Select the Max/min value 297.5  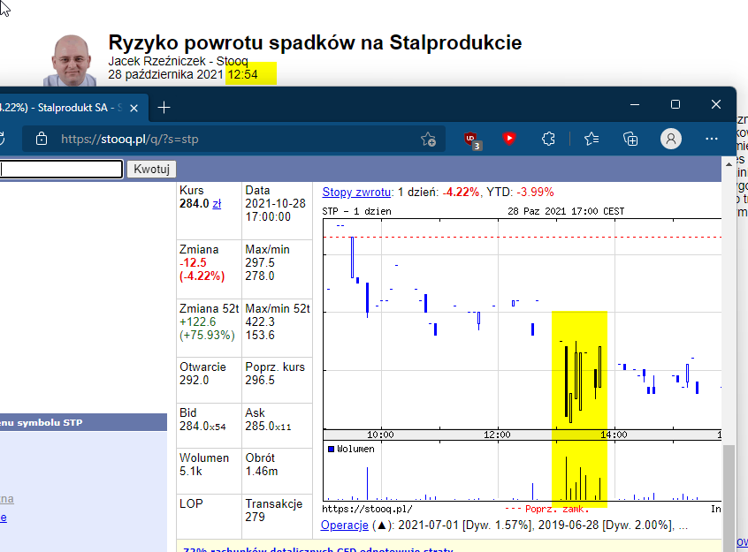click(260, 262)
